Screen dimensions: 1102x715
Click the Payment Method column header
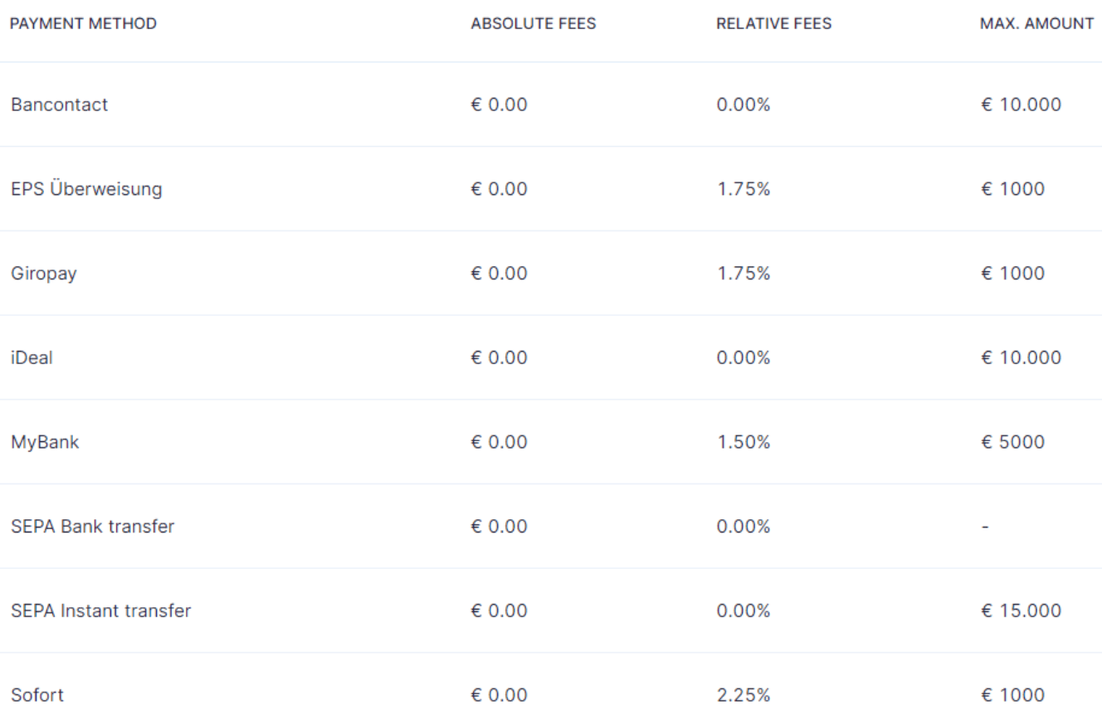click(x=83, y=24)
